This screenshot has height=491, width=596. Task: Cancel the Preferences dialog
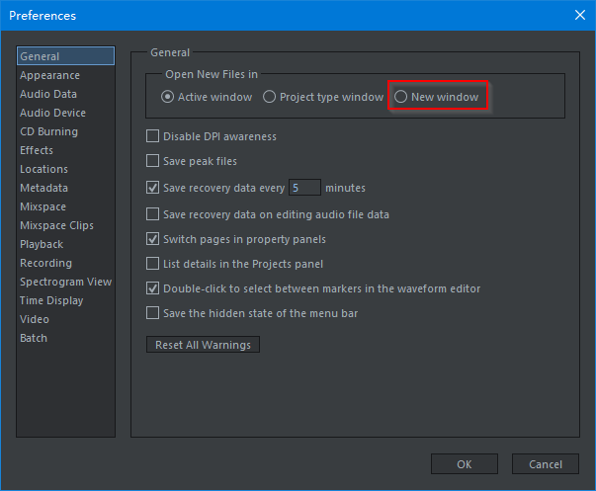(x=546, y=464)
